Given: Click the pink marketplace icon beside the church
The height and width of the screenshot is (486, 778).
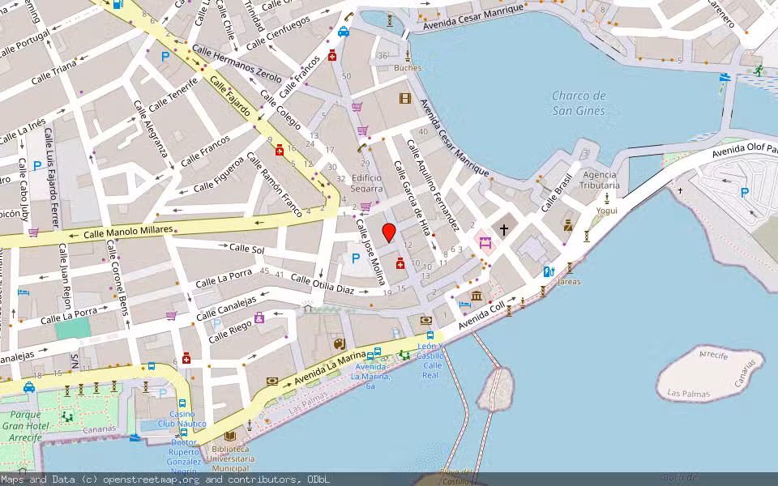Looking at the screenshot, I should coord(485,243).
